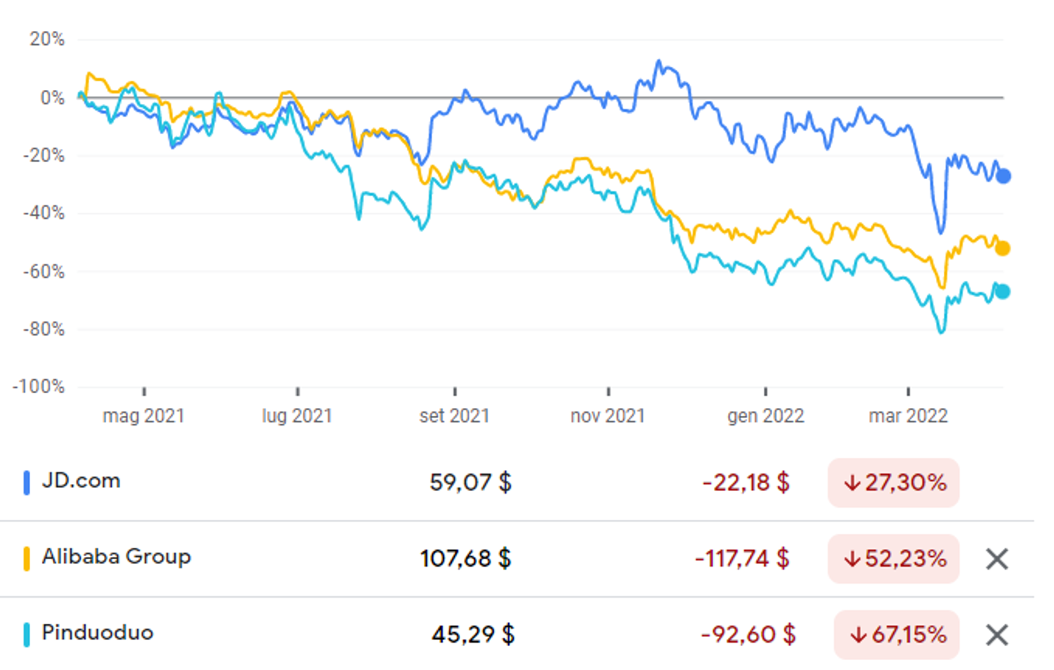Open the Alibaba Group stock row
Image resolution: width=1054 pixels, height=670 pixels.
516,559
